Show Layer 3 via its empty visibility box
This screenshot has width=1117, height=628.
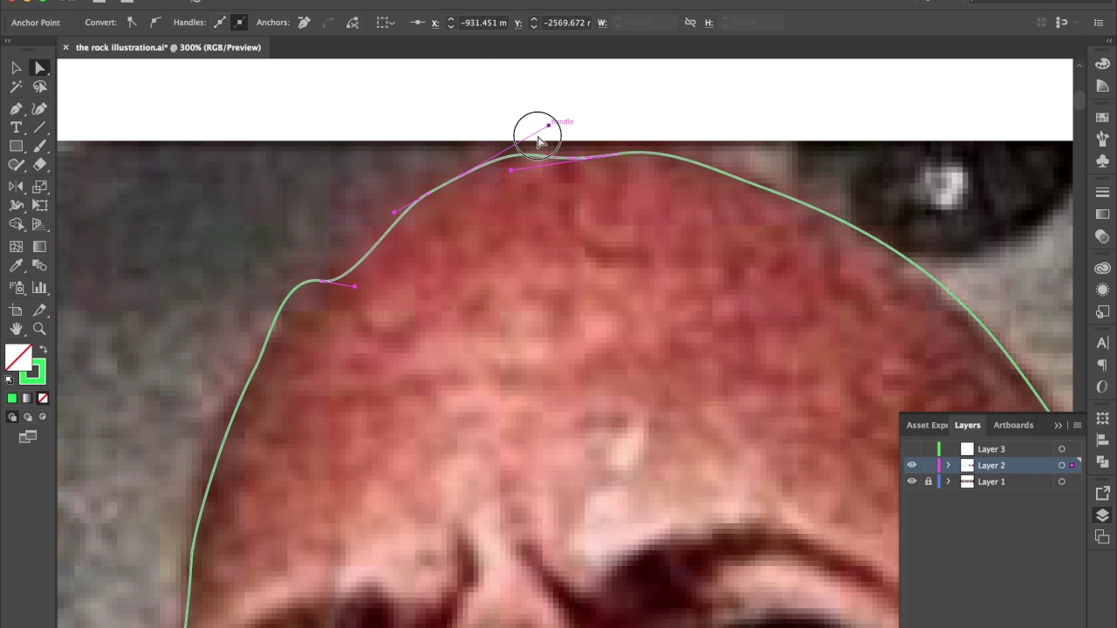pos(912,449)
